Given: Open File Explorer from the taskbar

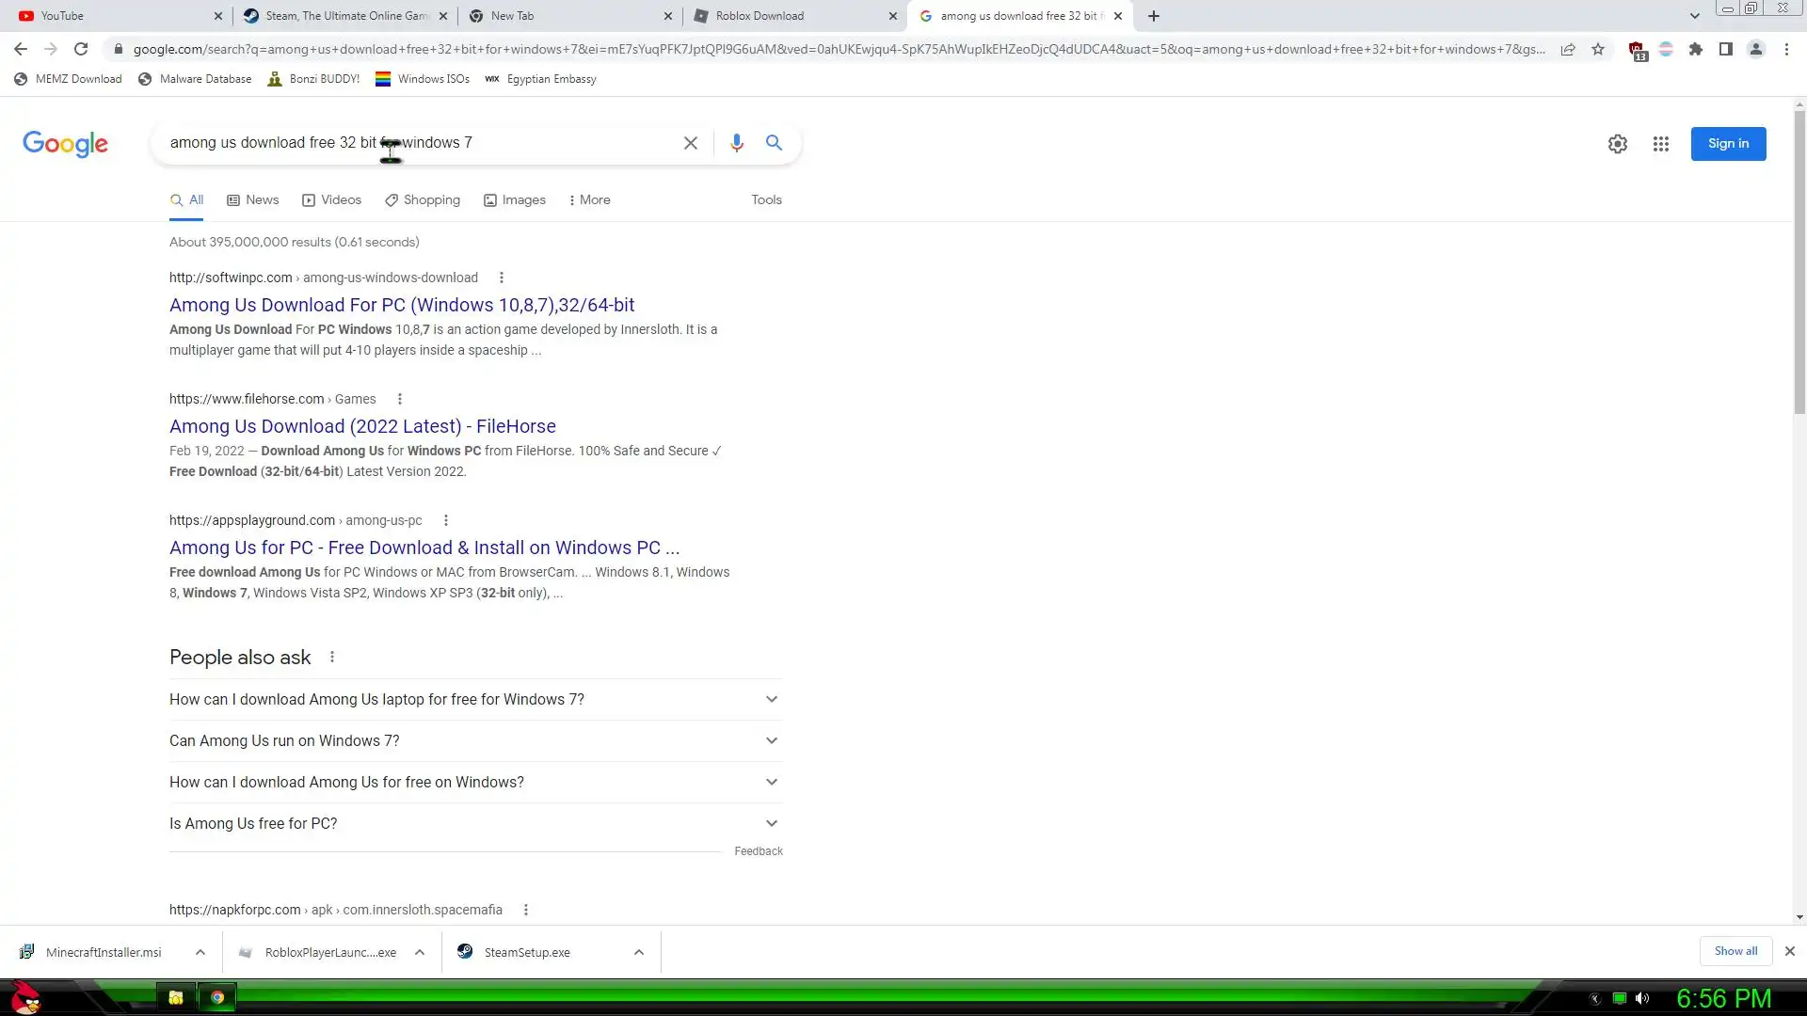Looking at the screenshot, I should pos(176,997).
